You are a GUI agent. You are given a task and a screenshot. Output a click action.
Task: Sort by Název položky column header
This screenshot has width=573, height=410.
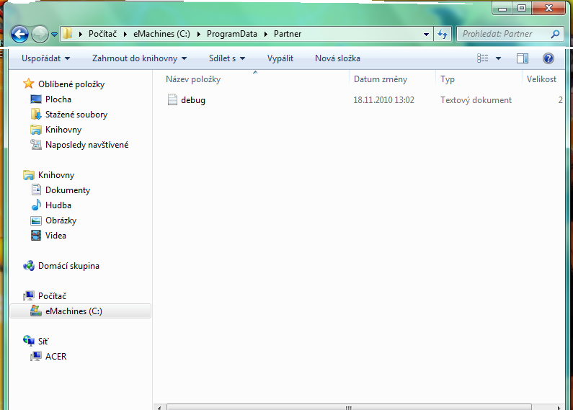[193, 79]
